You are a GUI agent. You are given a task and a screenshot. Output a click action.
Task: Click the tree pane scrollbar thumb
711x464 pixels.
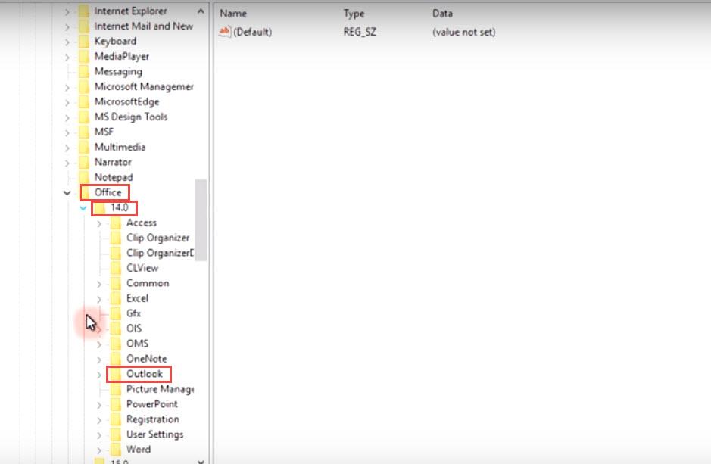click(201, 220)
